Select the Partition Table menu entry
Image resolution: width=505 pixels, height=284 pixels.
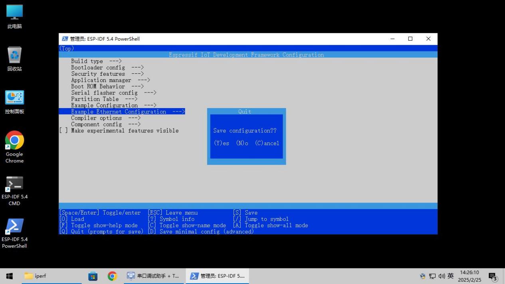[x=104, y=99]
